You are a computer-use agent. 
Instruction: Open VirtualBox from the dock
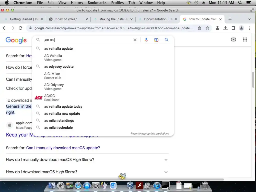[130, 185]
